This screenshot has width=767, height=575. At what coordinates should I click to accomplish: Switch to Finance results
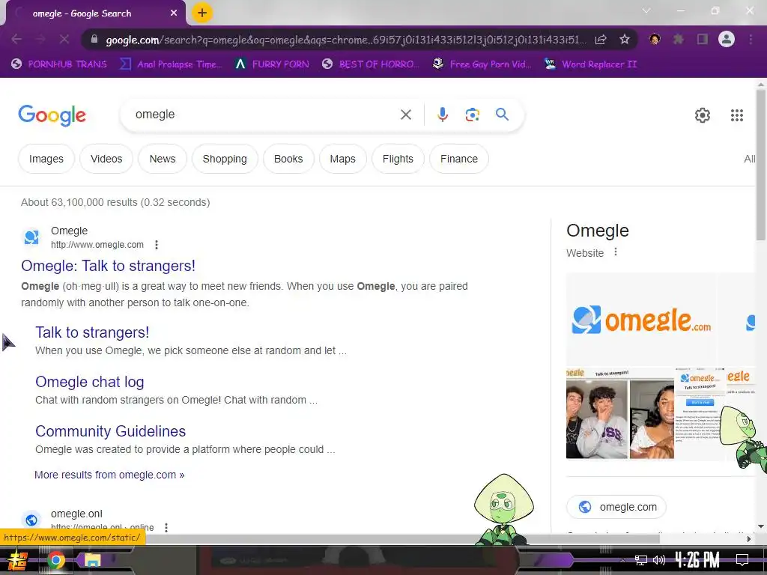[x=459, y=159]
